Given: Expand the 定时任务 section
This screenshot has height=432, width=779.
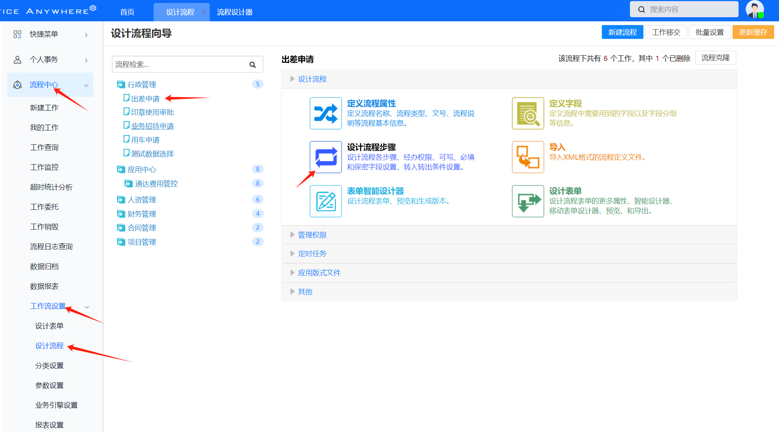Looking at the screenshot, I should click(x=509, y=254).
